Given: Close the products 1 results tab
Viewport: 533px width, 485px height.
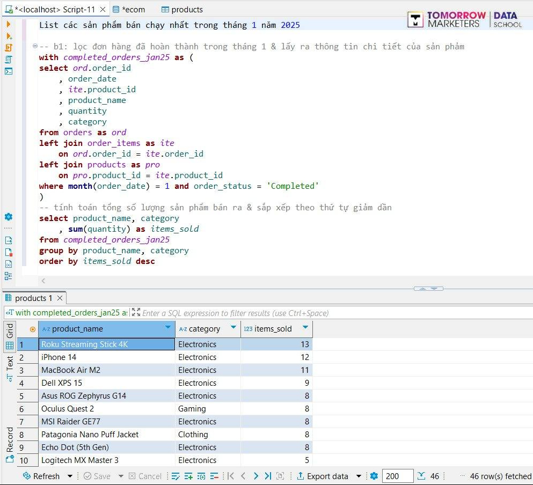Looking at the screenshot, I should click(60, 298).
